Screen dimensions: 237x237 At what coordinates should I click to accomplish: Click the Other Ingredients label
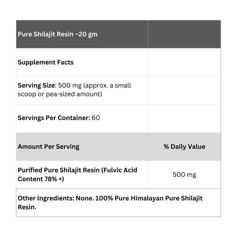pyautogui.click(x=46, y=198)
